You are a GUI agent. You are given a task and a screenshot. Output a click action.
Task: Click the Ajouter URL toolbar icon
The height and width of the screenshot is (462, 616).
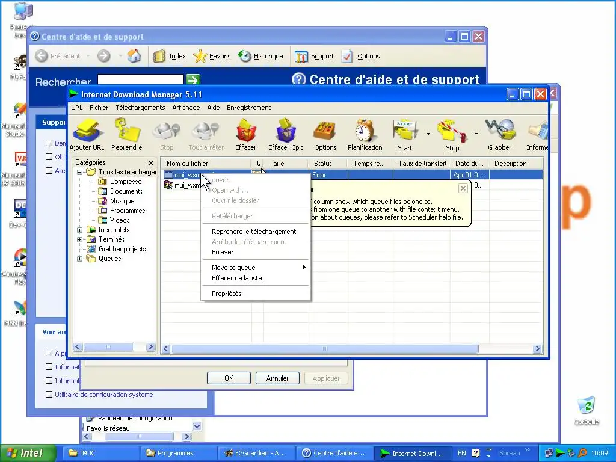87,135
